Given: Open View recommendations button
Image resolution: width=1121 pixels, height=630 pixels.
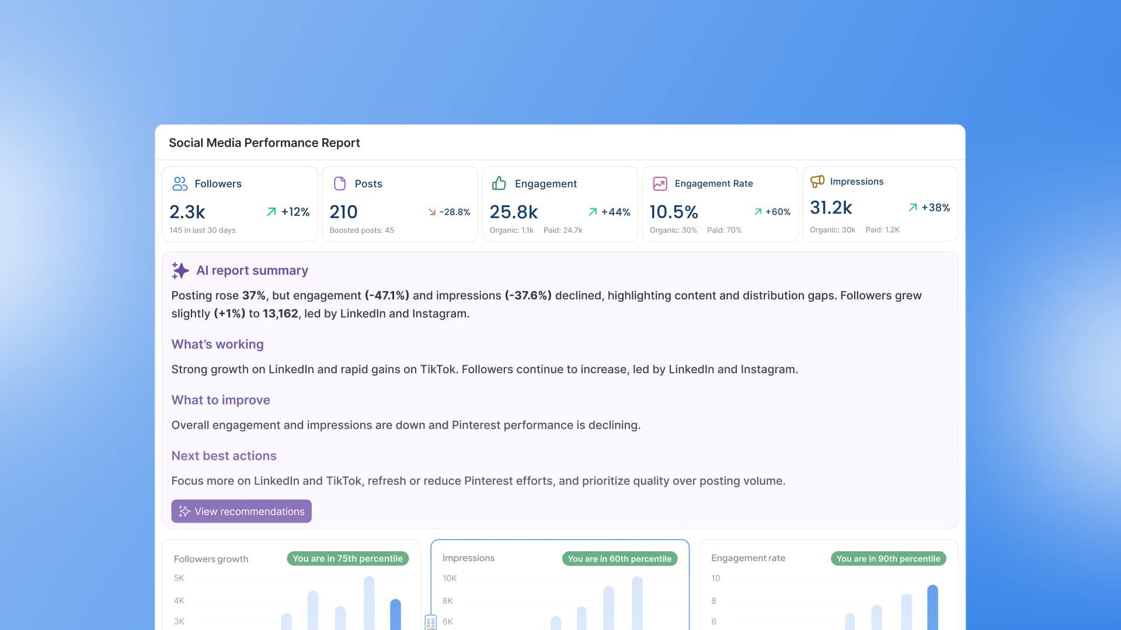Looking at the screenshot, I should click(x=241, y=512).
